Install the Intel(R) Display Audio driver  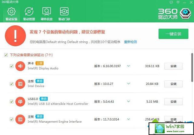coord(173,66)
